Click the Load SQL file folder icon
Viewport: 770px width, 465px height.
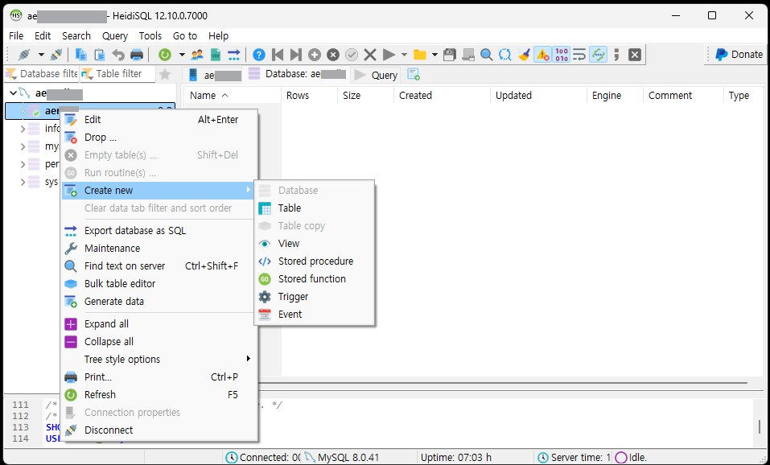tap(419, 55)
